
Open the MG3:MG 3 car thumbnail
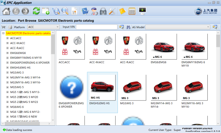[133, 88]
